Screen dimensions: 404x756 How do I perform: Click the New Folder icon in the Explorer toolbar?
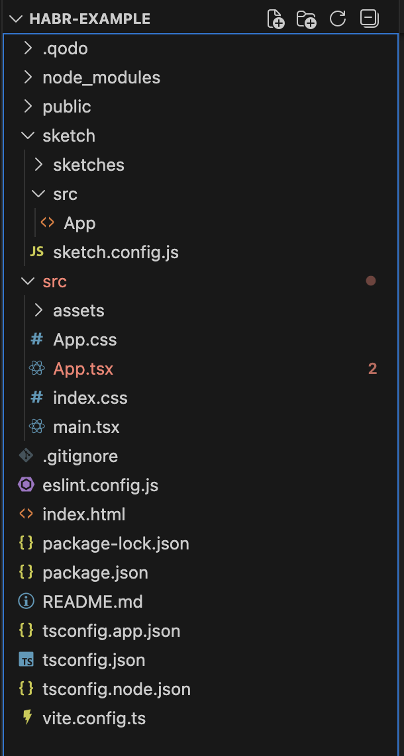click(x=306, y=19)
